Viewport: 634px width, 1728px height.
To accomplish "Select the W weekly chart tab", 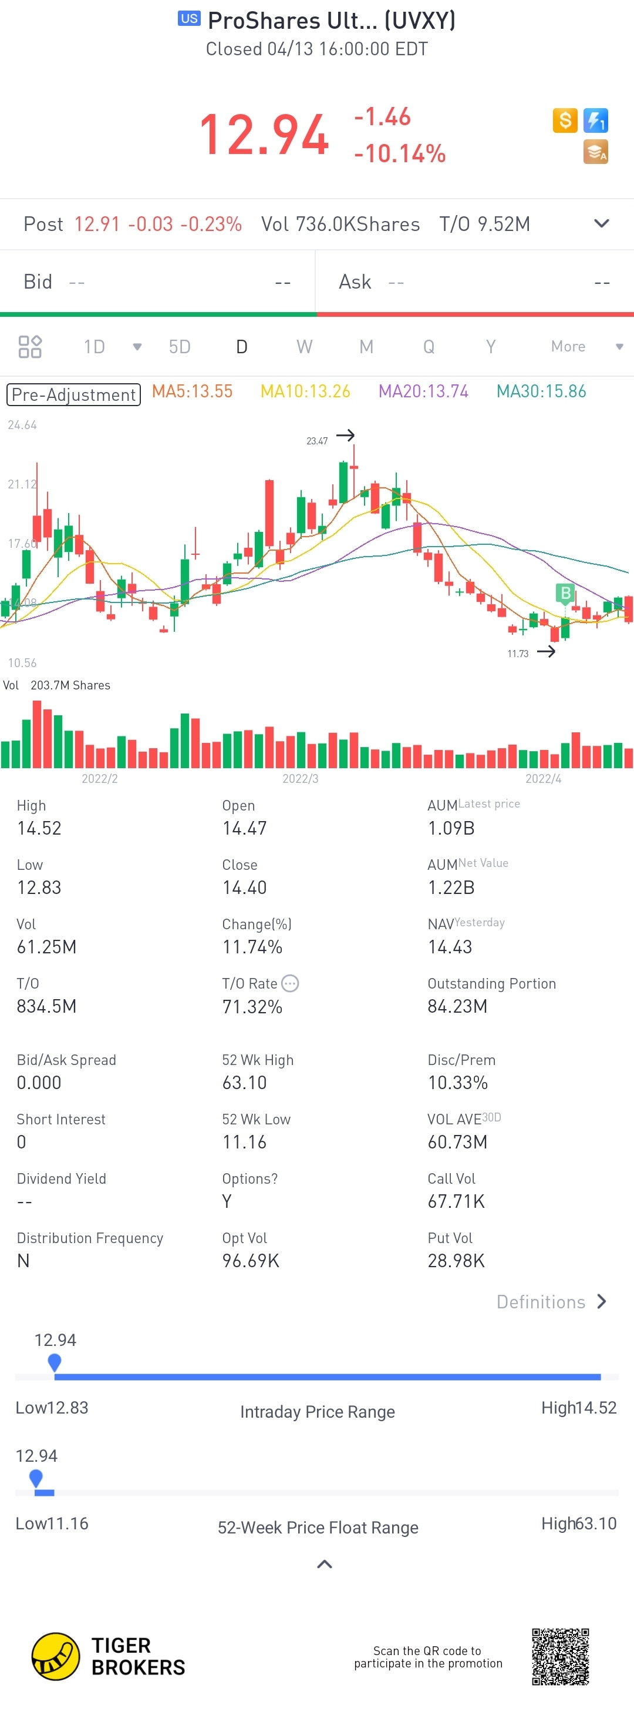I will [304, 347].
